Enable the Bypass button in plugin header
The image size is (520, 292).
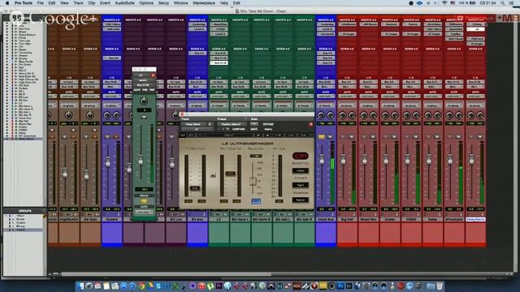click(x=268, y=124)
